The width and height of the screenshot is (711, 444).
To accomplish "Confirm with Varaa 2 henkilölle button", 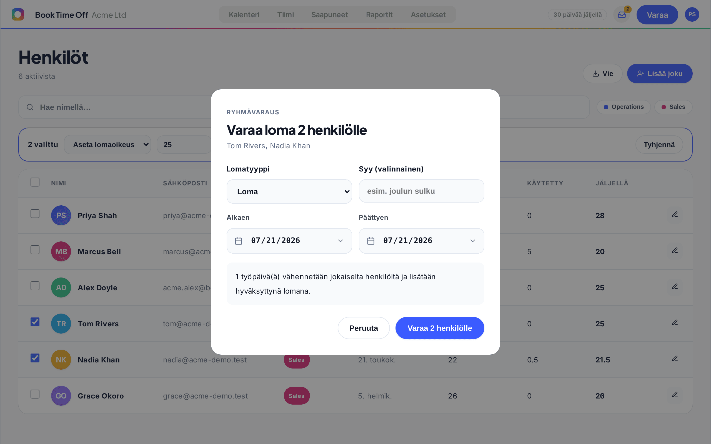I will pyautogui.click(x=440, y=328).
